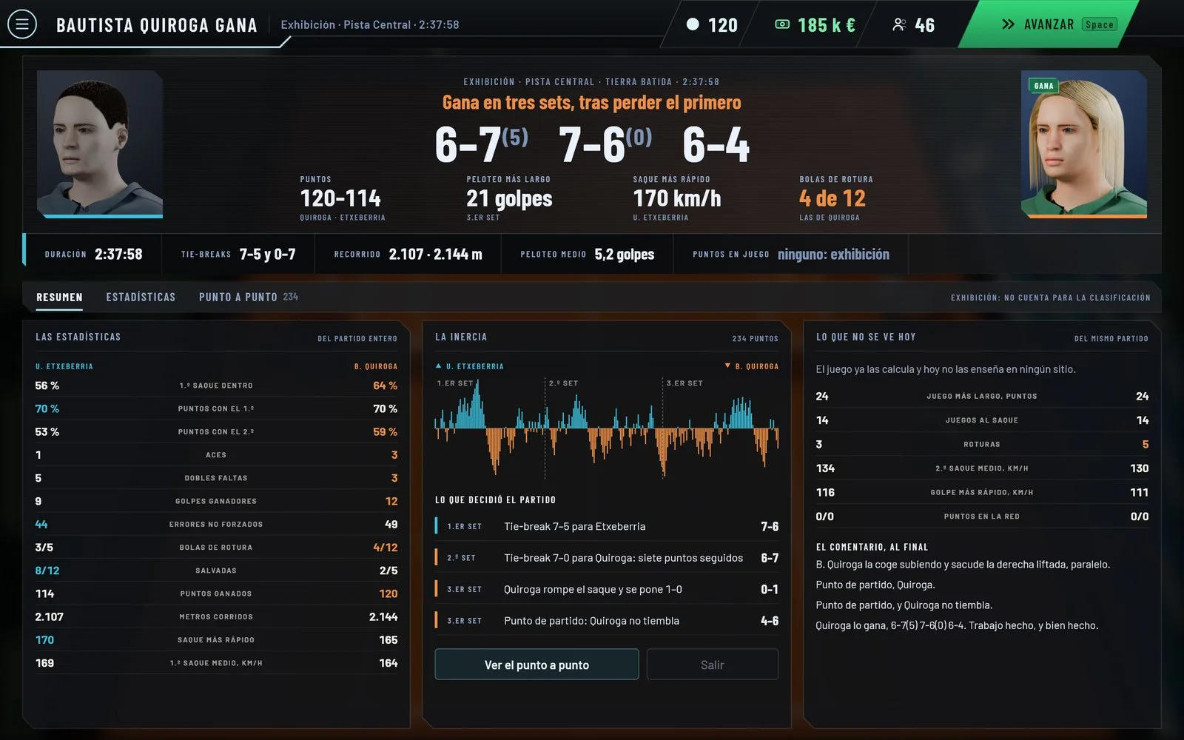Select 'Tie-break 7-5 para Etxeberria' key moment
The image size is (1184, 740).
(x=607, y=526)
